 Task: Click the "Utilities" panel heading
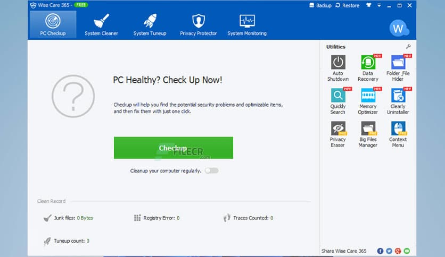tap(336, 47)
